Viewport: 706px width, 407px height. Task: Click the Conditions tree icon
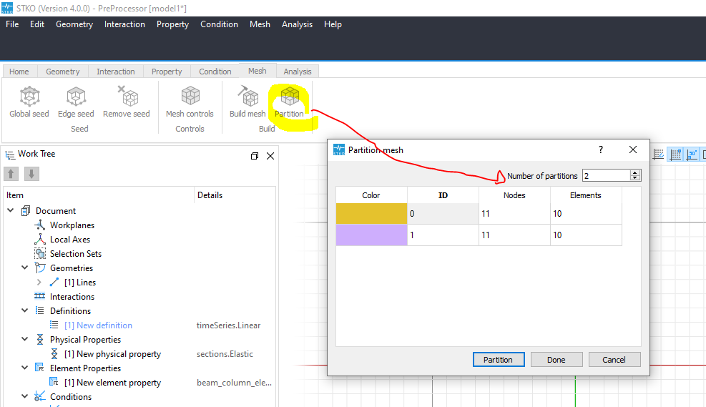click(x=40, y=396)
